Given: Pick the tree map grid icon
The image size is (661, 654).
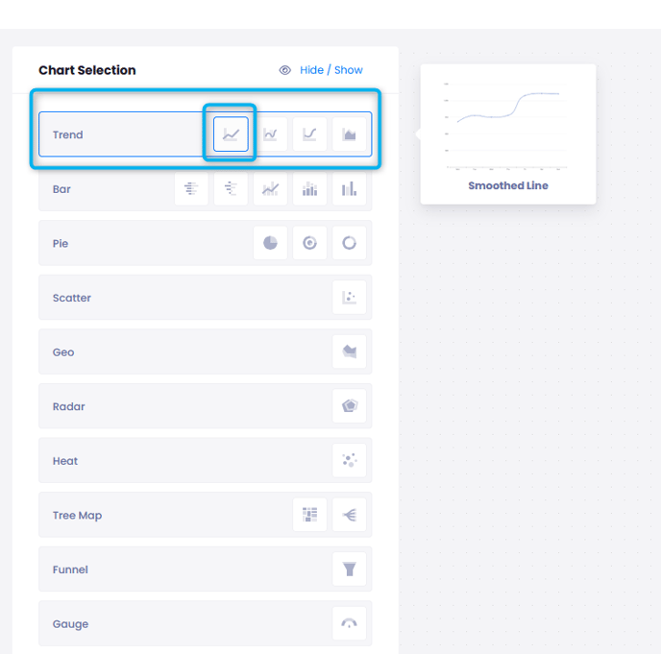Looking at the screenshot, I should click(309, 516).
